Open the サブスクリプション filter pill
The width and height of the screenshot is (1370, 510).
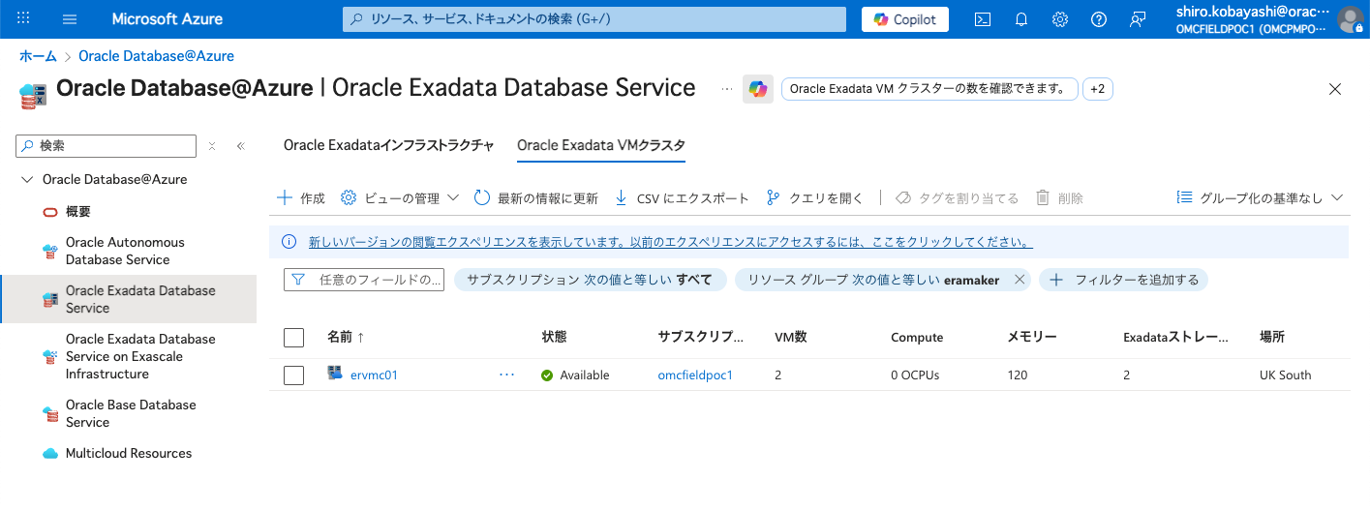(x=590, y=280)
